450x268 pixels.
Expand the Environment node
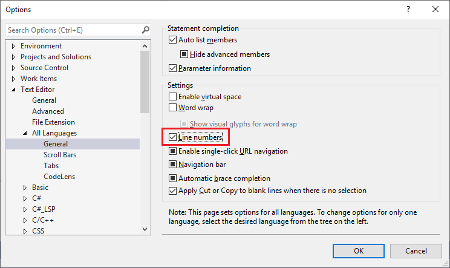point(13,46)
